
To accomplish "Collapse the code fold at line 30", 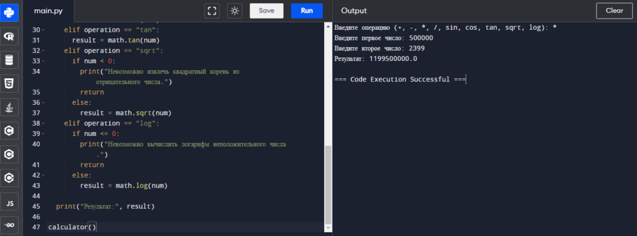I will click(x=44, y=30).
